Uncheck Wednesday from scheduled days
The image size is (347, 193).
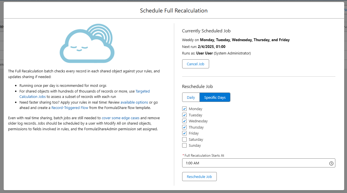pos(184,121)
